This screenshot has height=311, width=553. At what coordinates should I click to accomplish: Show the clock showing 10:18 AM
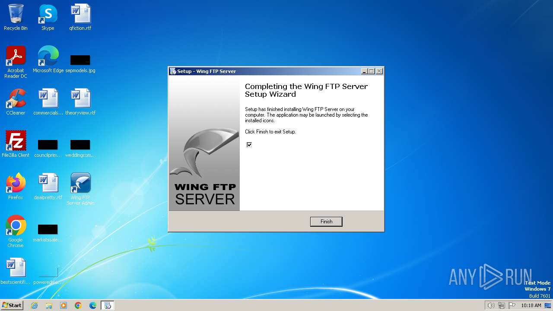[x=531, y=305]
